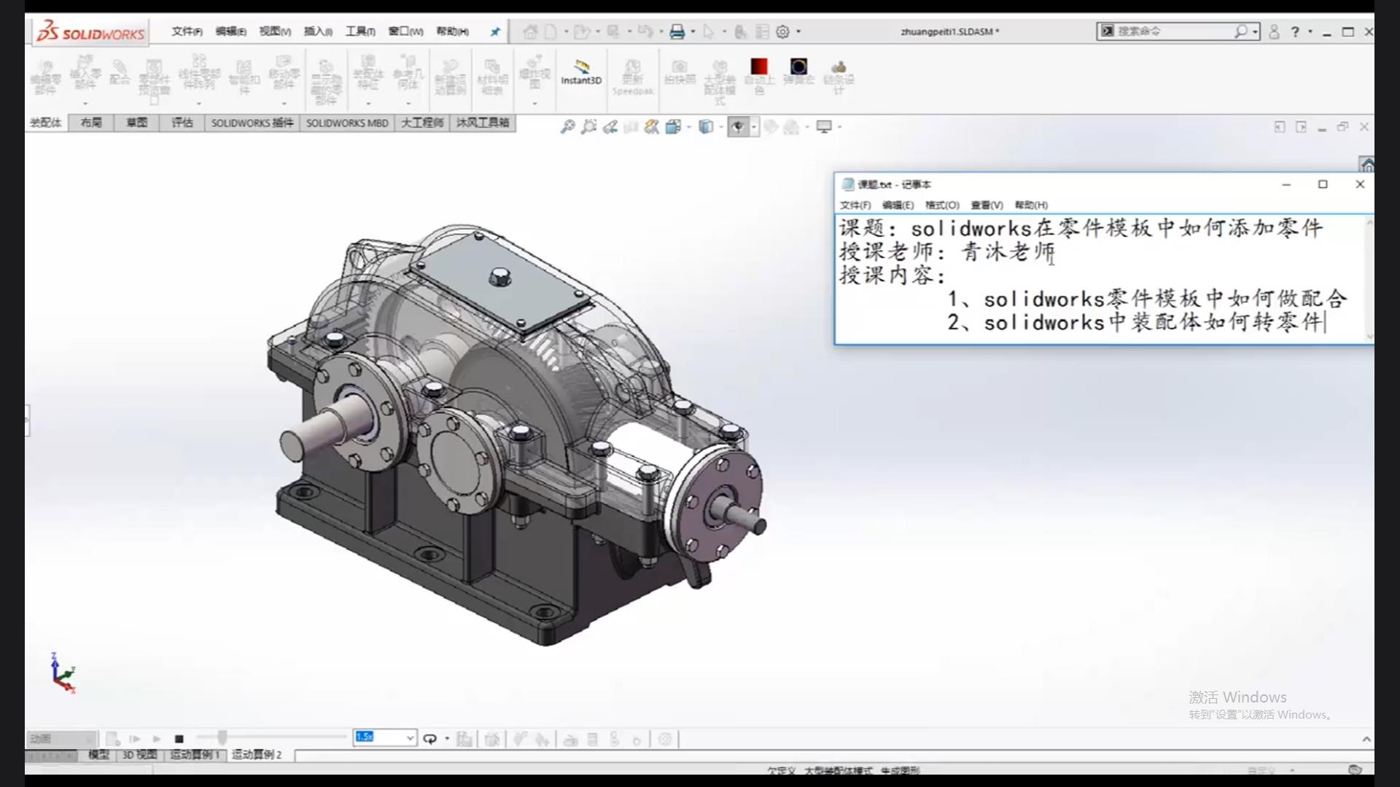
Task: Open the 插入(I) menu in SolidWorks
Action: [x=318, y=31]
